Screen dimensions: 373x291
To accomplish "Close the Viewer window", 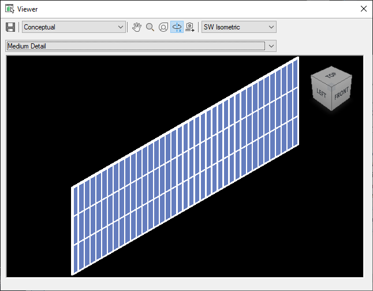I will pyautogui.click(x=364, y=9).
